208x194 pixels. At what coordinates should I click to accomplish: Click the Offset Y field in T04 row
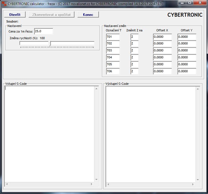(187, 57)
